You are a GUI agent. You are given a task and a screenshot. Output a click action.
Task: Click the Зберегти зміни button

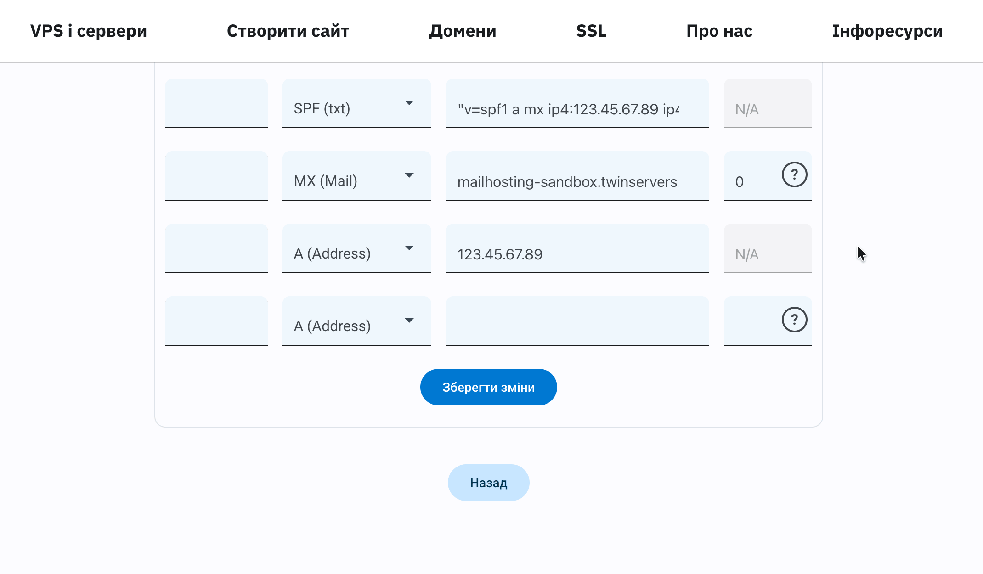[488, 387]
